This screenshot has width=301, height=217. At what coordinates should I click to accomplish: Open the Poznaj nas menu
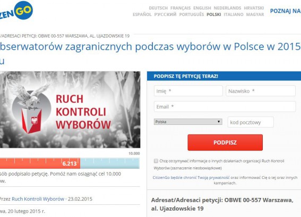(286, 11)
